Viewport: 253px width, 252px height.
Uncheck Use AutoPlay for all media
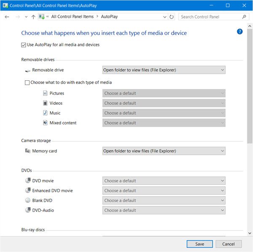[x=24, y=45]
